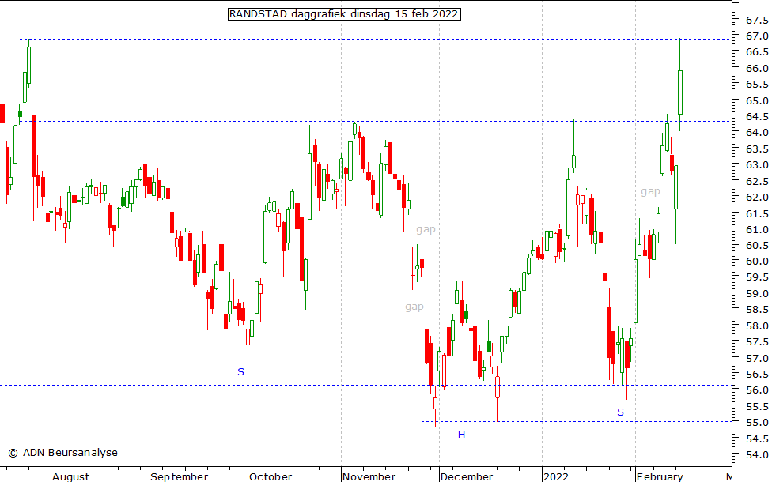Click the 67.5 price axis label

tap(757, 21)
